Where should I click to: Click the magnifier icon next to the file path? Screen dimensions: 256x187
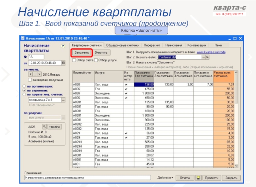207,57
